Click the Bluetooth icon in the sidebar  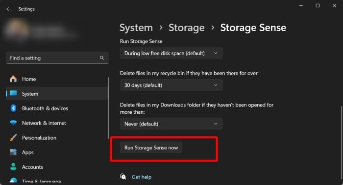click(13, 108)
